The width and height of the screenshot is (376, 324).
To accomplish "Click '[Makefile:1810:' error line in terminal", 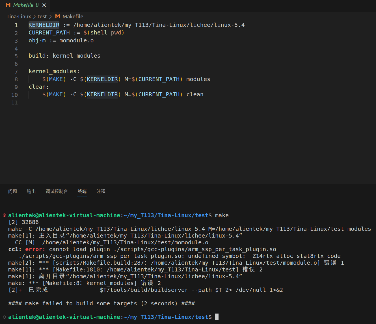I will pyautogui.click(x=135, y=269).
